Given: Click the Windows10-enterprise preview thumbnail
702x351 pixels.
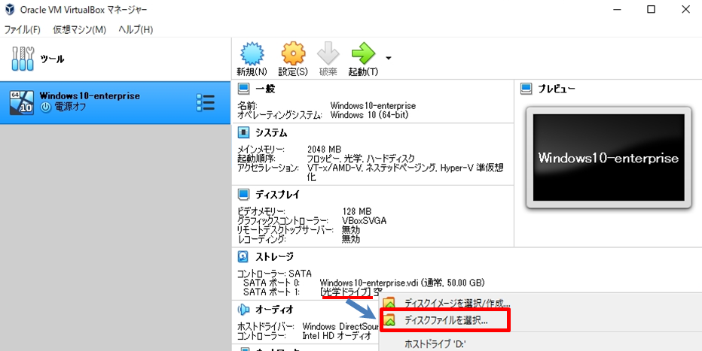Looking at the screenshot, I should [609, 158].
